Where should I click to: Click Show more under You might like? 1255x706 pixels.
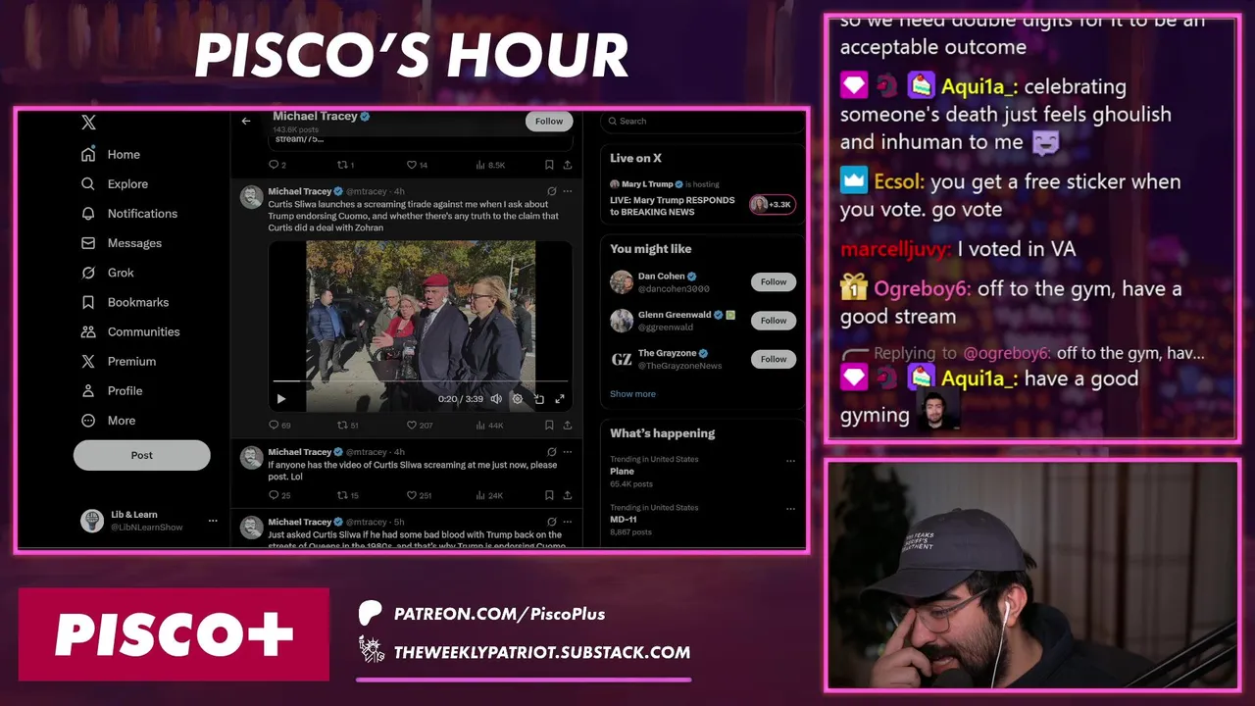[x=633, y=394]
